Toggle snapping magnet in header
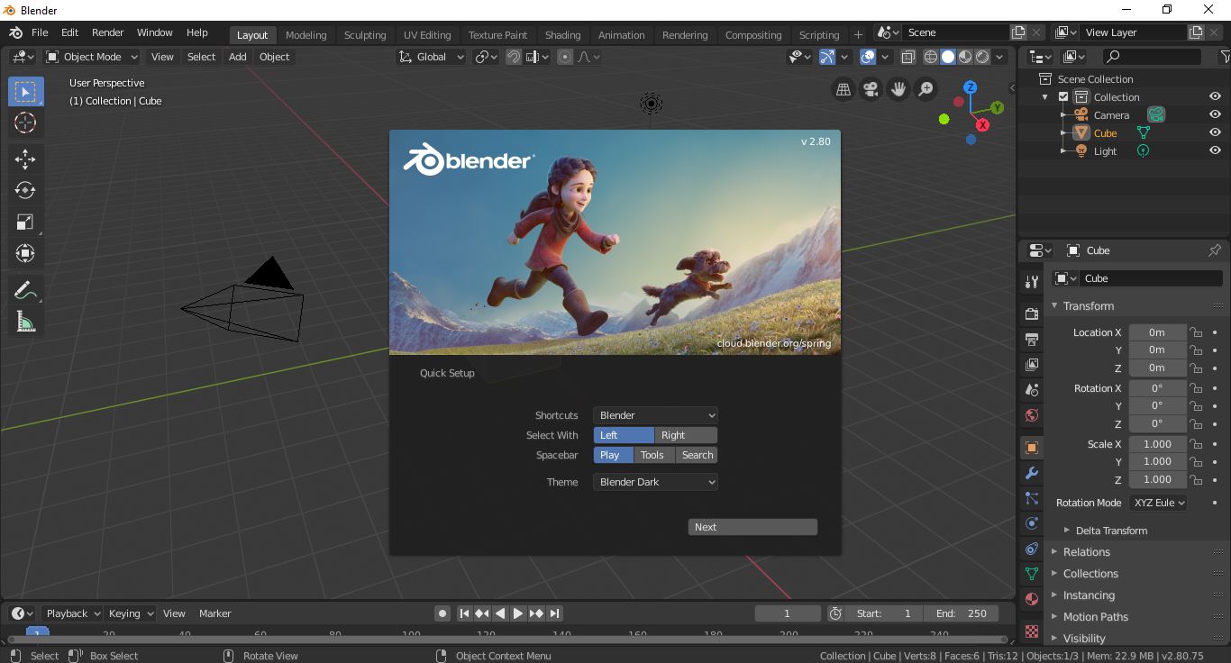Image resolution: width=1231 pixels, height=663 pixels. [514, 57]
